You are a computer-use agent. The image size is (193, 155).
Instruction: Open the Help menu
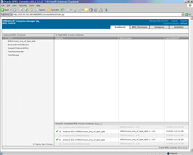38,6
